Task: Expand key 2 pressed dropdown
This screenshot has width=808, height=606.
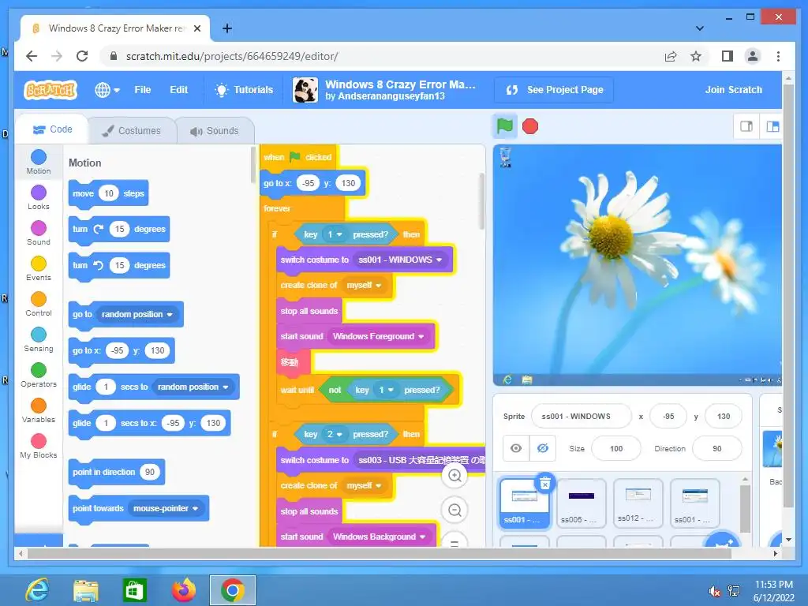Action: point(334,435)
